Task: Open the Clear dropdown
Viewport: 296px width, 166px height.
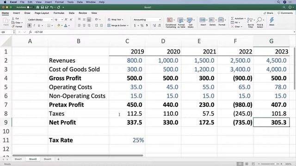Action: pos(241,27)
